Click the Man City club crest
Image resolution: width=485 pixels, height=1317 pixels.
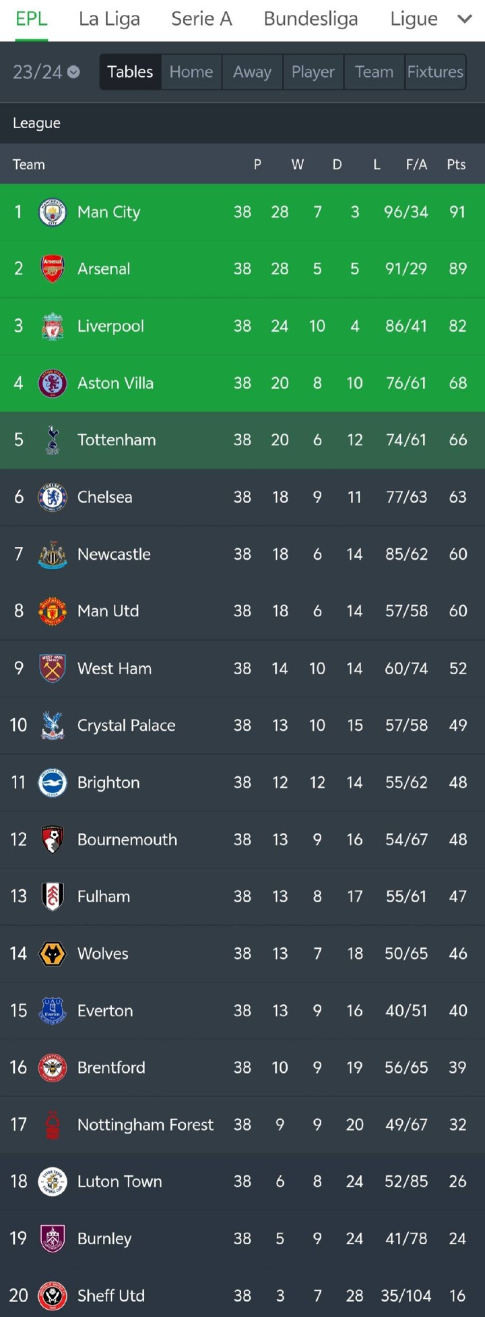click(x=53, y=212)
